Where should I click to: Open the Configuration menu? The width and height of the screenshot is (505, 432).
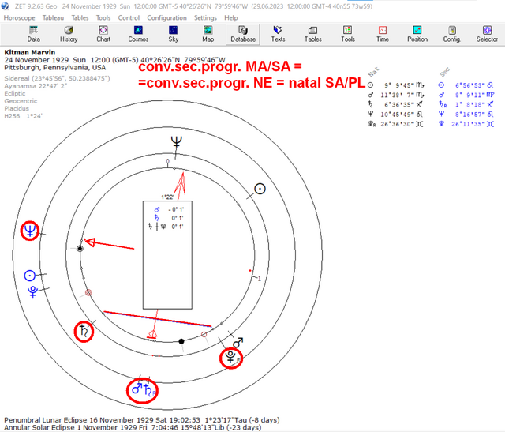(x=166, y=17)
